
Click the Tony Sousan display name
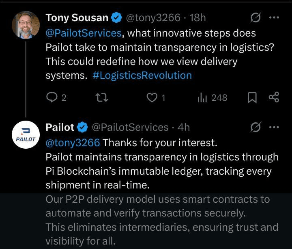point(77,18)
